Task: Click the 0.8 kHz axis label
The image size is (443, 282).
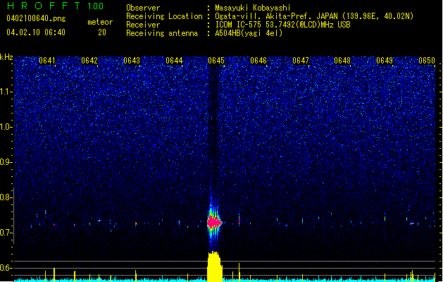Action: coord(6,197)
